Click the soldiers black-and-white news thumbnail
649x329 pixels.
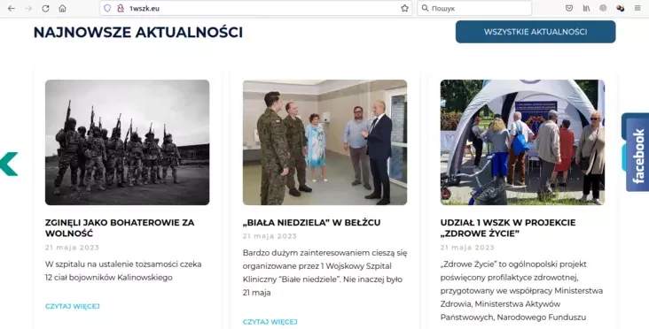click(x=127, y=142)
